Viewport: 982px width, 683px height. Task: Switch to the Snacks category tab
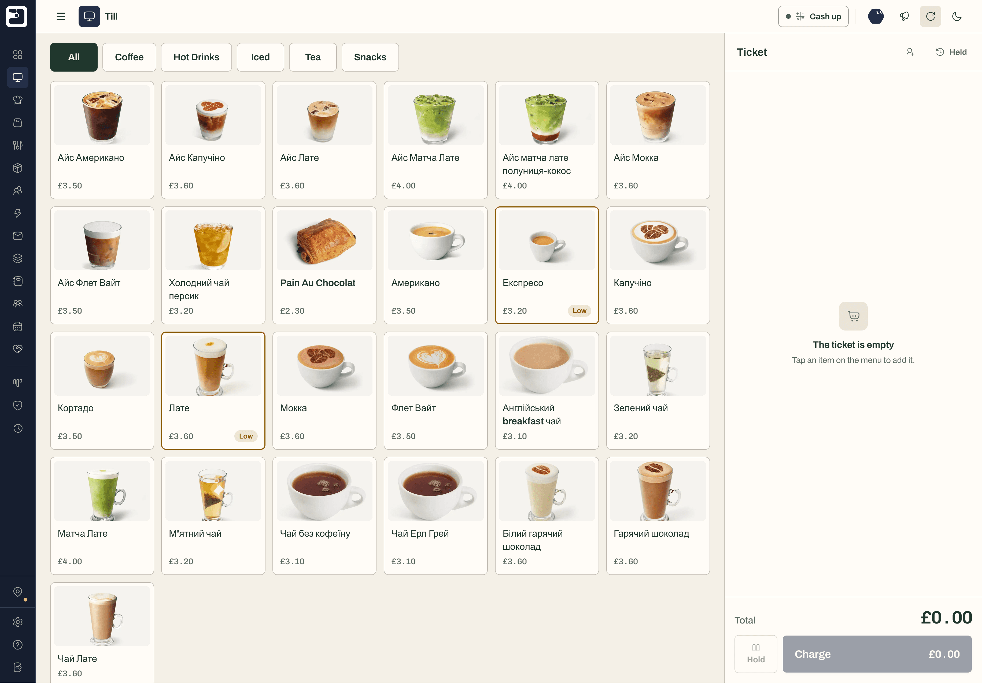pos(370,57)
